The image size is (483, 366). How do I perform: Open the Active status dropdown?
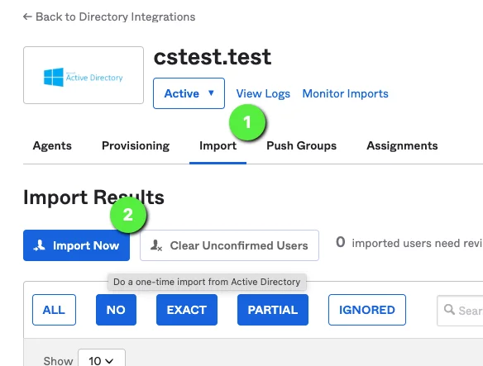tap(189, 93)
